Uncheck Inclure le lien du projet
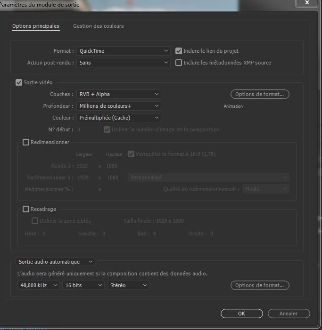The height and width of the screenshot is (330, 322). 179,51
